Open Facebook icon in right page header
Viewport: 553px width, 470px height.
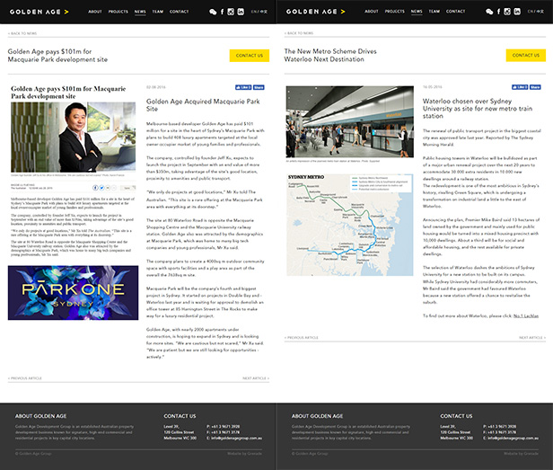click(499, 12)
